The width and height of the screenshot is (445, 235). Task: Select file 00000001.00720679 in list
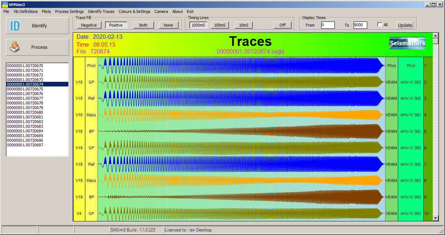(37, 108)
